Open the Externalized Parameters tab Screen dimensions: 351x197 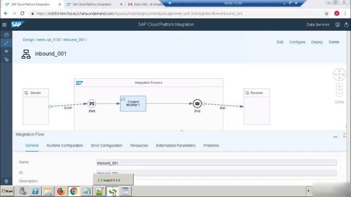coord(175,146)
